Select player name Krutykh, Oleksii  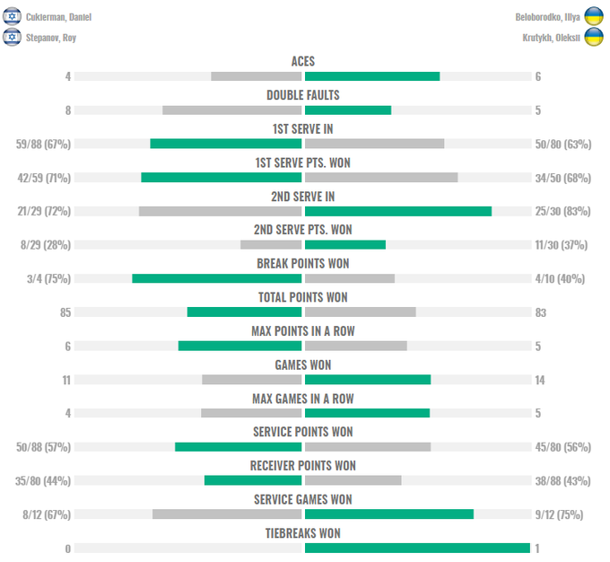pos(550,38)
